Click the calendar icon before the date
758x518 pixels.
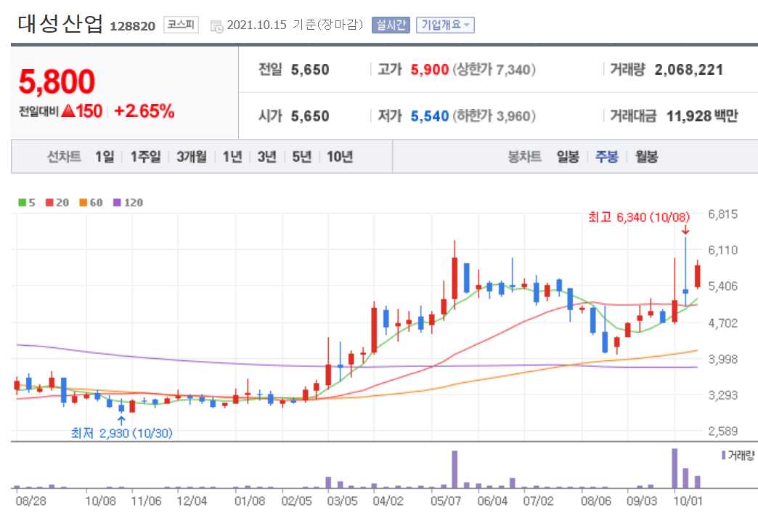216,27
